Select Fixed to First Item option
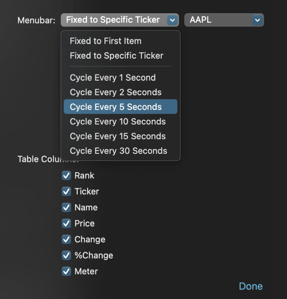Image resolution: width=287 pixels, height=299 pixels. point(105,41)
